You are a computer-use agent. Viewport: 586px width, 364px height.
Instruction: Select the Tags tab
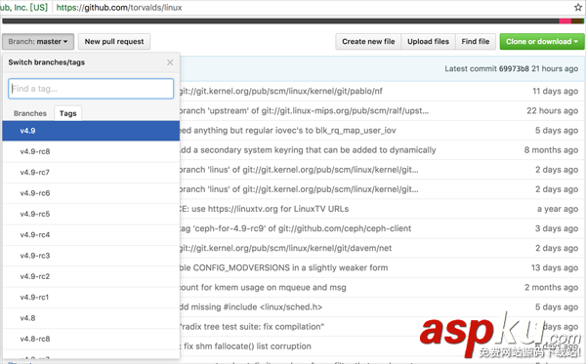(x=67, y=113)
